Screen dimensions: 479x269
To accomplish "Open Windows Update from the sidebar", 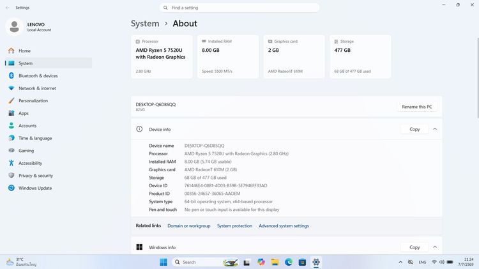I will tap(35, 188).
